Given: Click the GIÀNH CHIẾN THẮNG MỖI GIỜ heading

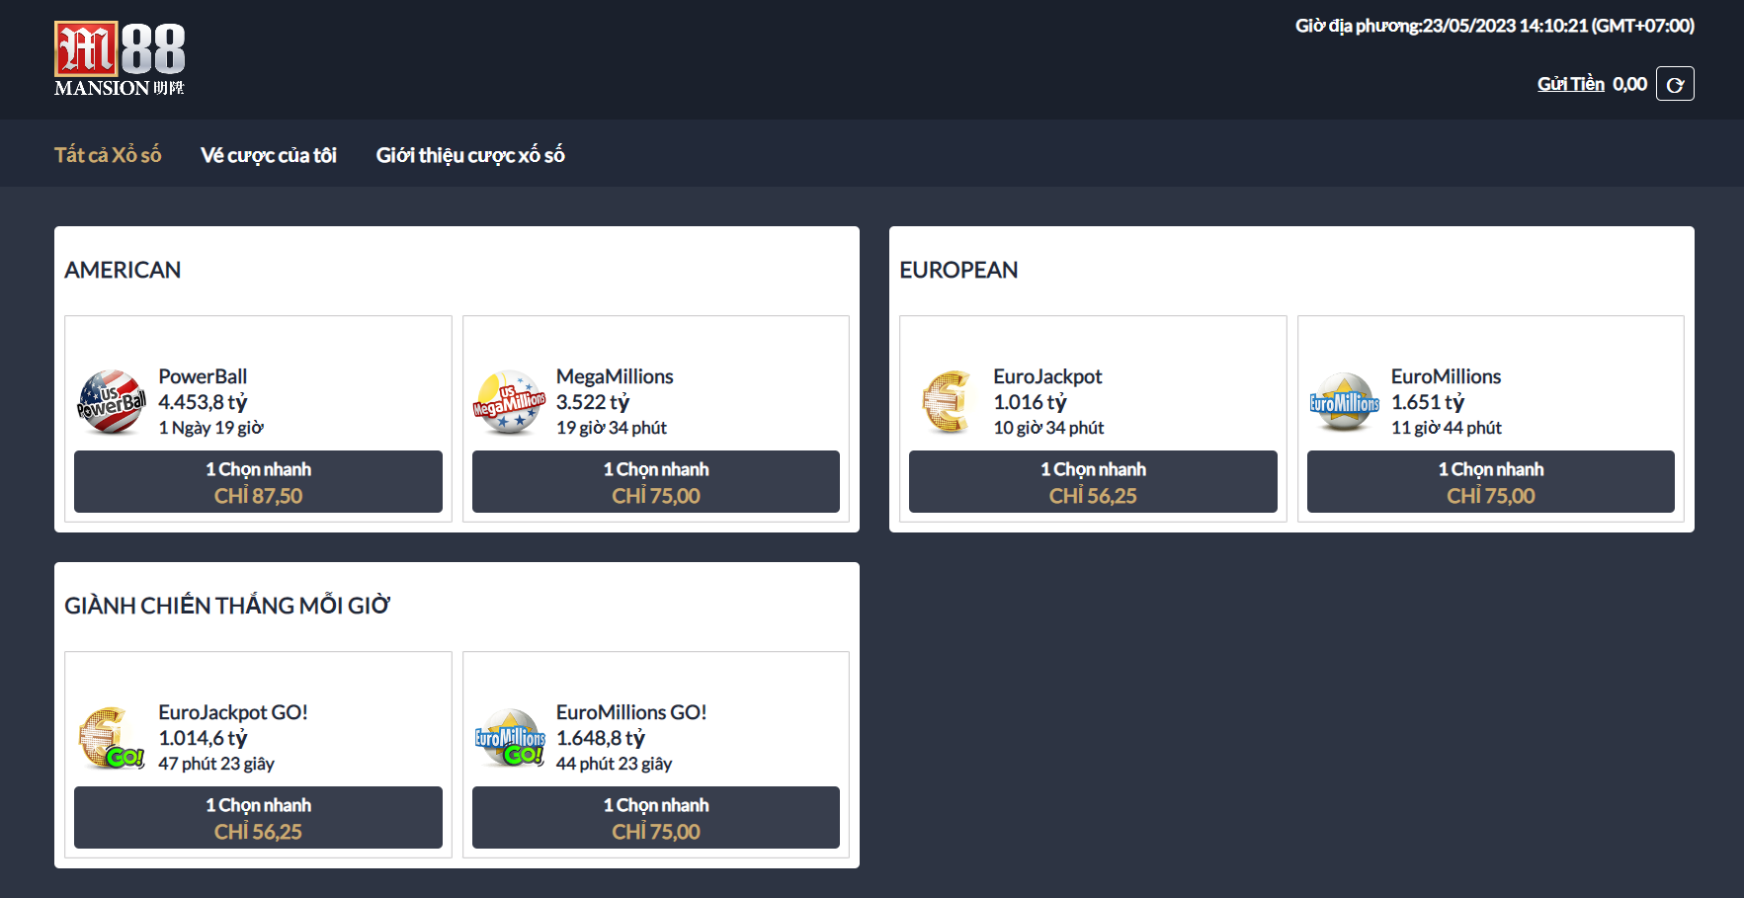Looking at the screenshot, I should (x=227, y=605).
